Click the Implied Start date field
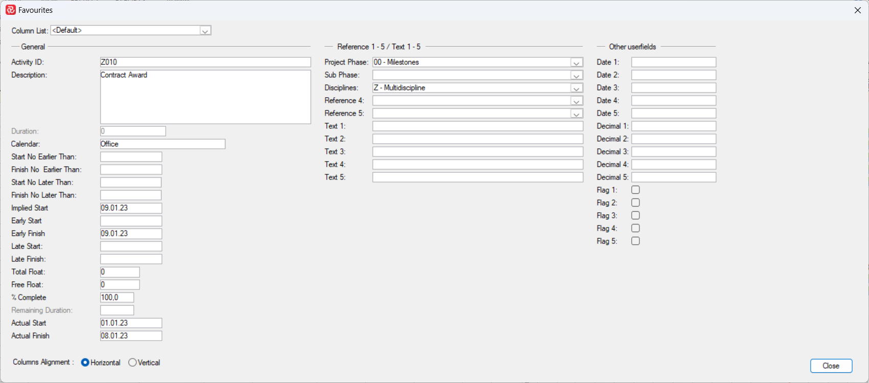This screenshot has height=383, width=869. pos(131,208)
